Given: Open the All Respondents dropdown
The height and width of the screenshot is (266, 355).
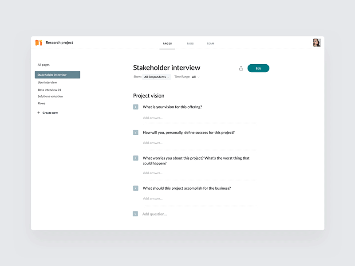Looking at the screenshot, I should coord(155,77).
